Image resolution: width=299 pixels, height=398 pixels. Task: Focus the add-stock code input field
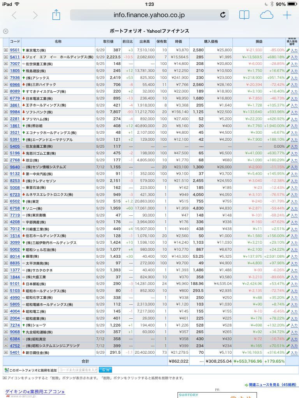coord(78,370)
